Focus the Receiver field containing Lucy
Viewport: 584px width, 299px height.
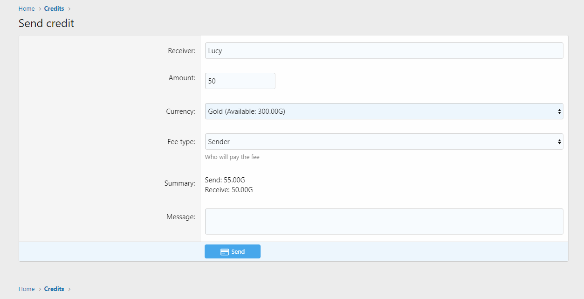[384, 51]
